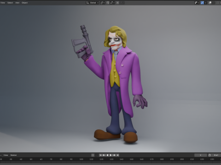Screen dimensions: 221x165
Task: Select the Joker's left brown shoe
Action: pyautogui.click(x=106, y=135)
